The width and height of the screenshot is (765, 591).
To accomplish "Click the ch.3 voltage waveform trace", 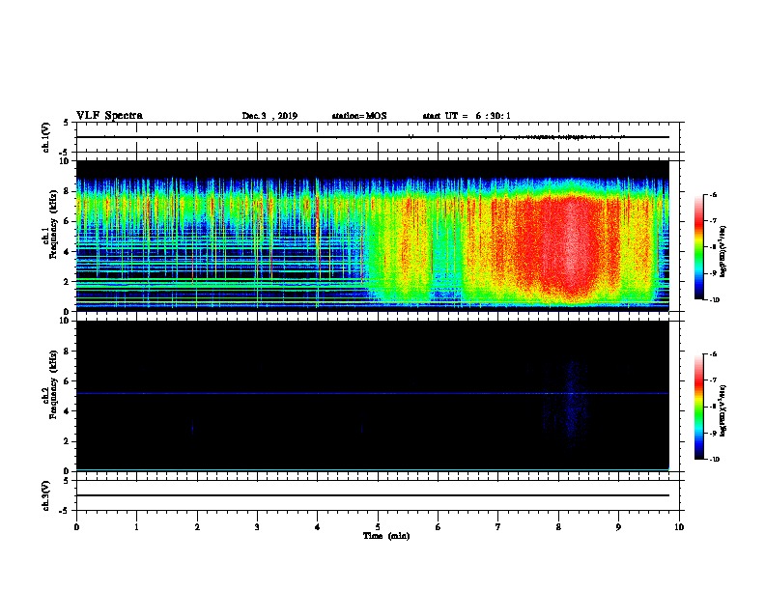I will pyautogui.click(x=373, y=495).
